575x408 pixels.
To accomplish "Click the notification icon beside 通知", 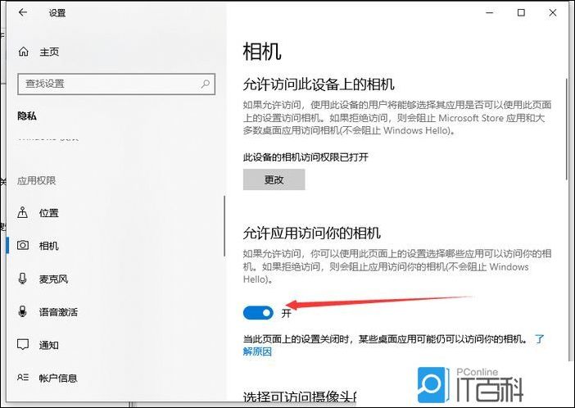I will pyautogui.click(x=23, y=345).
